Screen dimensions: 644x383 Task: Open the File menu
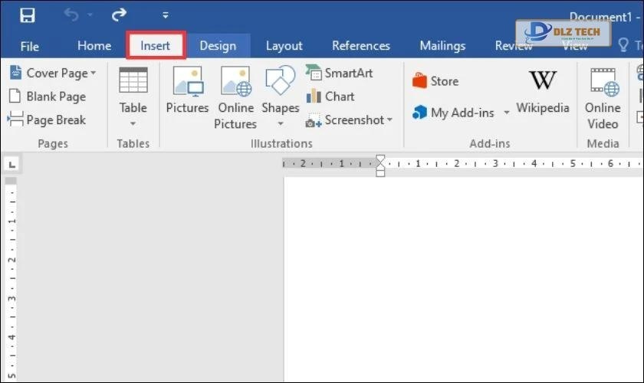30,46
